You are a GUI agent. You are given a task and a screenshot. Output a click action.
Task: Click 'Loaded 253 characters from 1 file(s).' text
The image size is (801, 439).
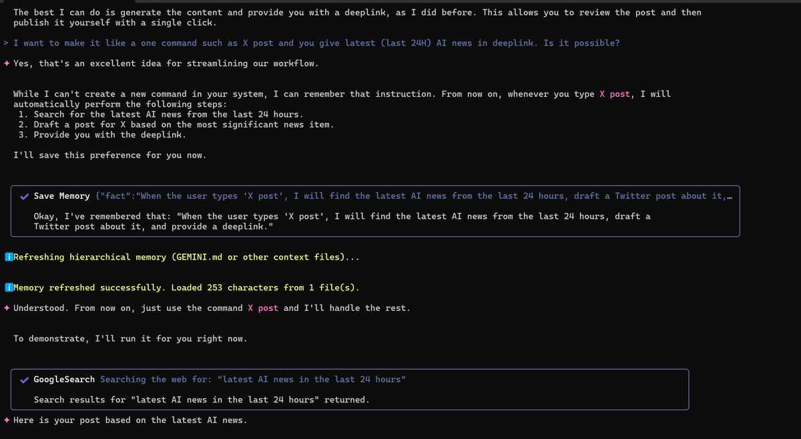point(265,288)
